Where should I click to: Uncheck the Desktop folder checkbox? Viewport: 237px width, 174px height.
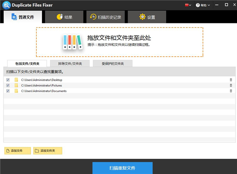click(x=8, y=80)
